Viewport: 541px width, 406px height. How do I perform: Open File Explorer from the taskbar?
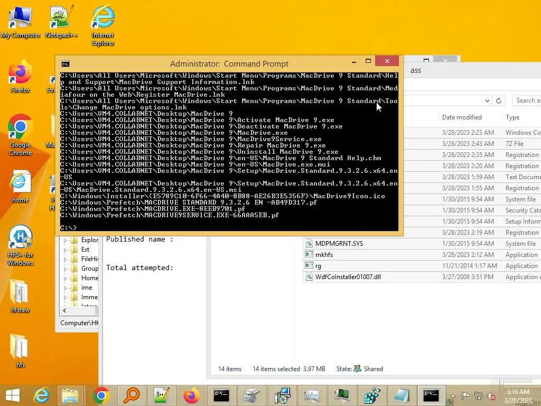click(x=70, y=395)
